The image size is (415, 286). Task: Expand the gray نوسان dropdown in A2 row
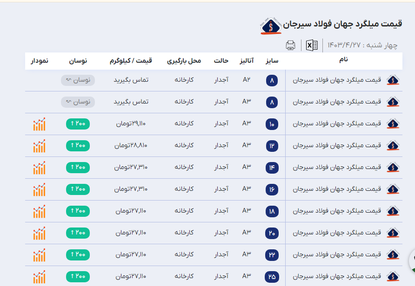(78, 80)
